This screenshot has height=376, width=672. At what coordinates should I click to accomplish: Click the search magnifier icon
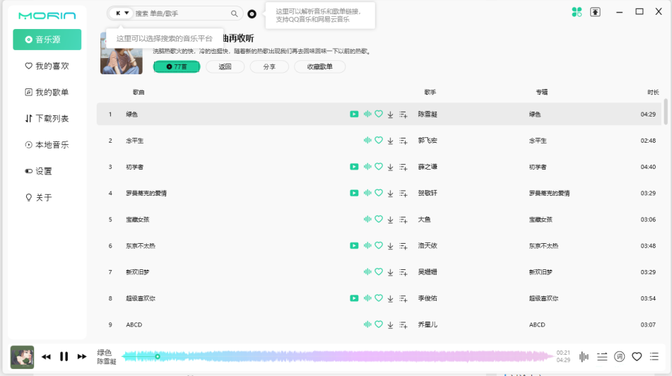pos(235,13)
